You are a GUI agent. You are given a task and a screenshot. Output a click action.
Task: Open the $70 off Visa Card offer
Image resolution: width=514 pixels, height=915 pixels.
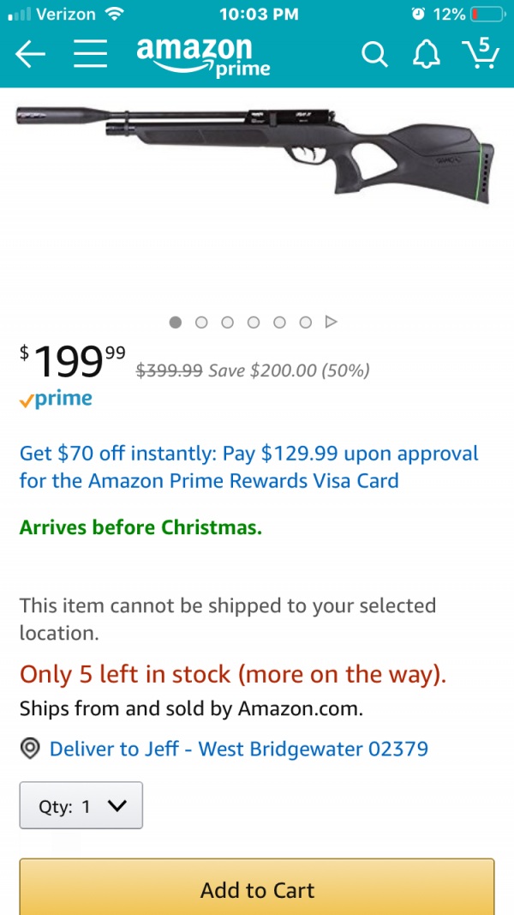tap(248, 467)
